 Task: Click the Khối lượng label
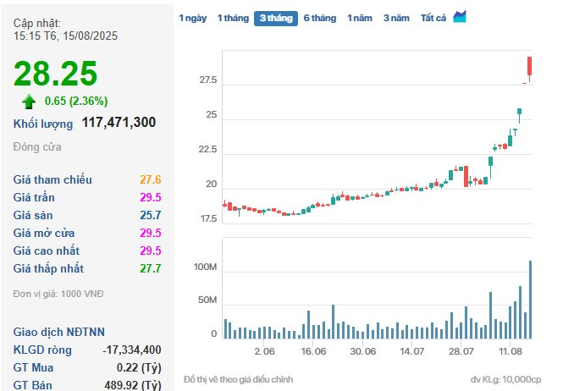tap(43, 124)
